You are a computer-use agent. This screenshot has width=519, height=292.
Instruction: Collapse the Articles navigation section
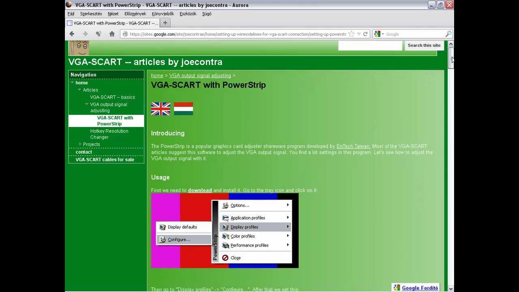(x=79, y=90)
